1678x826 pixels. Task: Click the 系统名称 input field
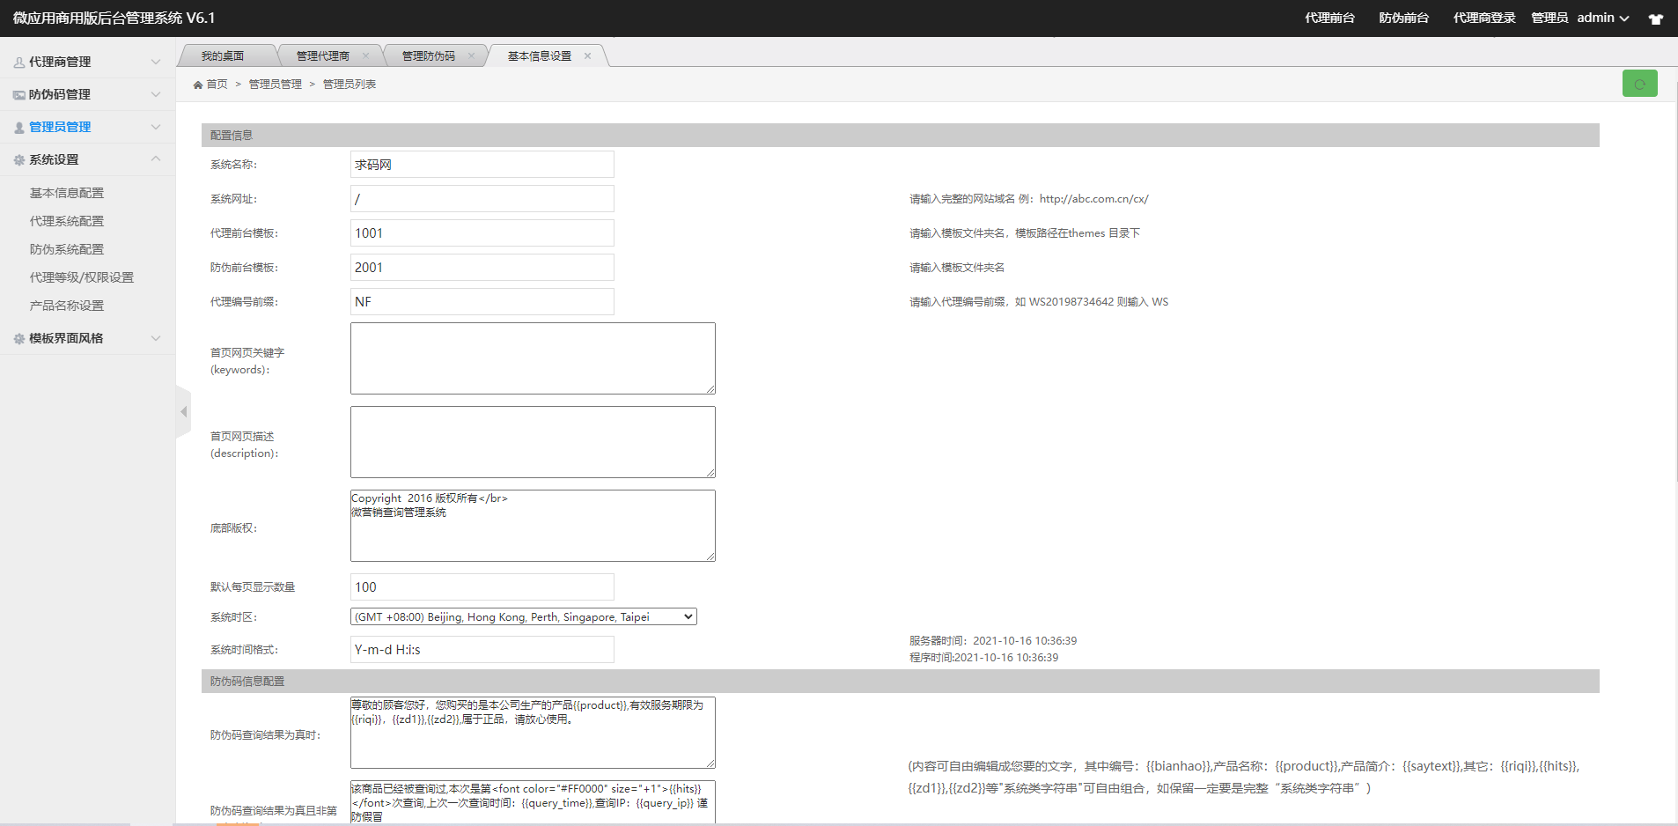point(482,165)
